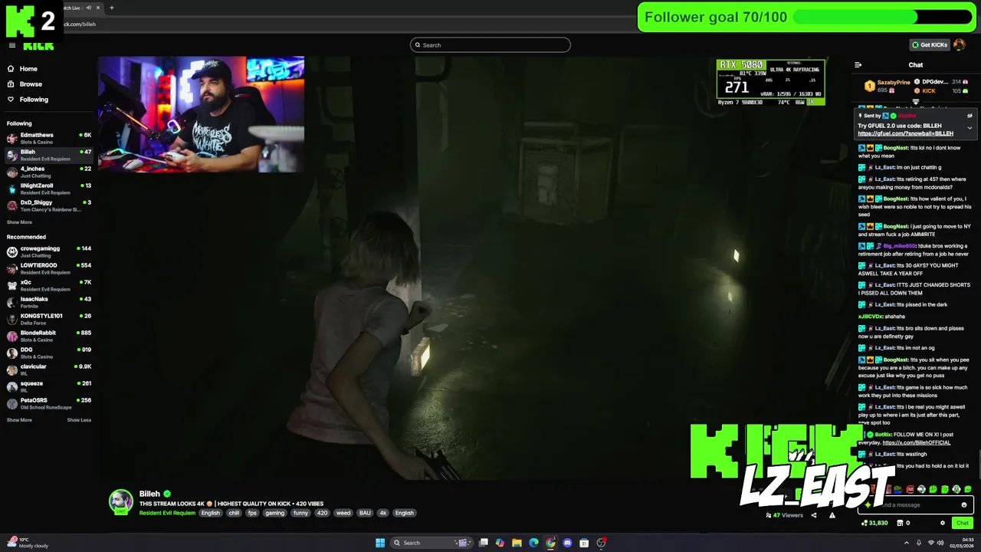This screenshot has height=552, width=981.
Task: Click the Get KICKs button
Action: click(x=929, y=44)
